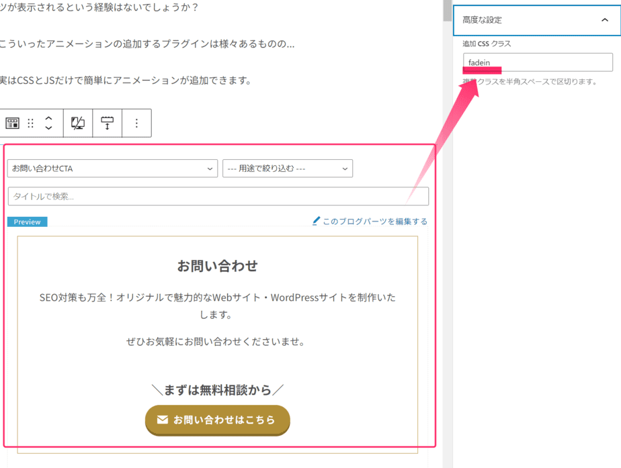The width and height of the screenshot is (621, 468).
Task: Click the タイトルで検索 search field
Action: pos(217,196)
